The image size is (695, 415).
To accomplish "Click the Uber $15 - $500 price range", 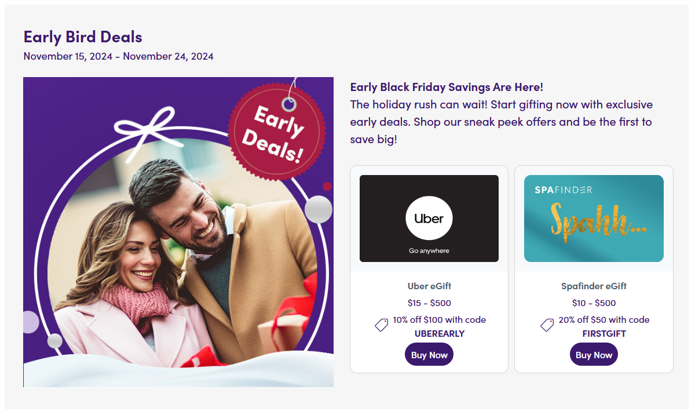I will tap(429, 303).
